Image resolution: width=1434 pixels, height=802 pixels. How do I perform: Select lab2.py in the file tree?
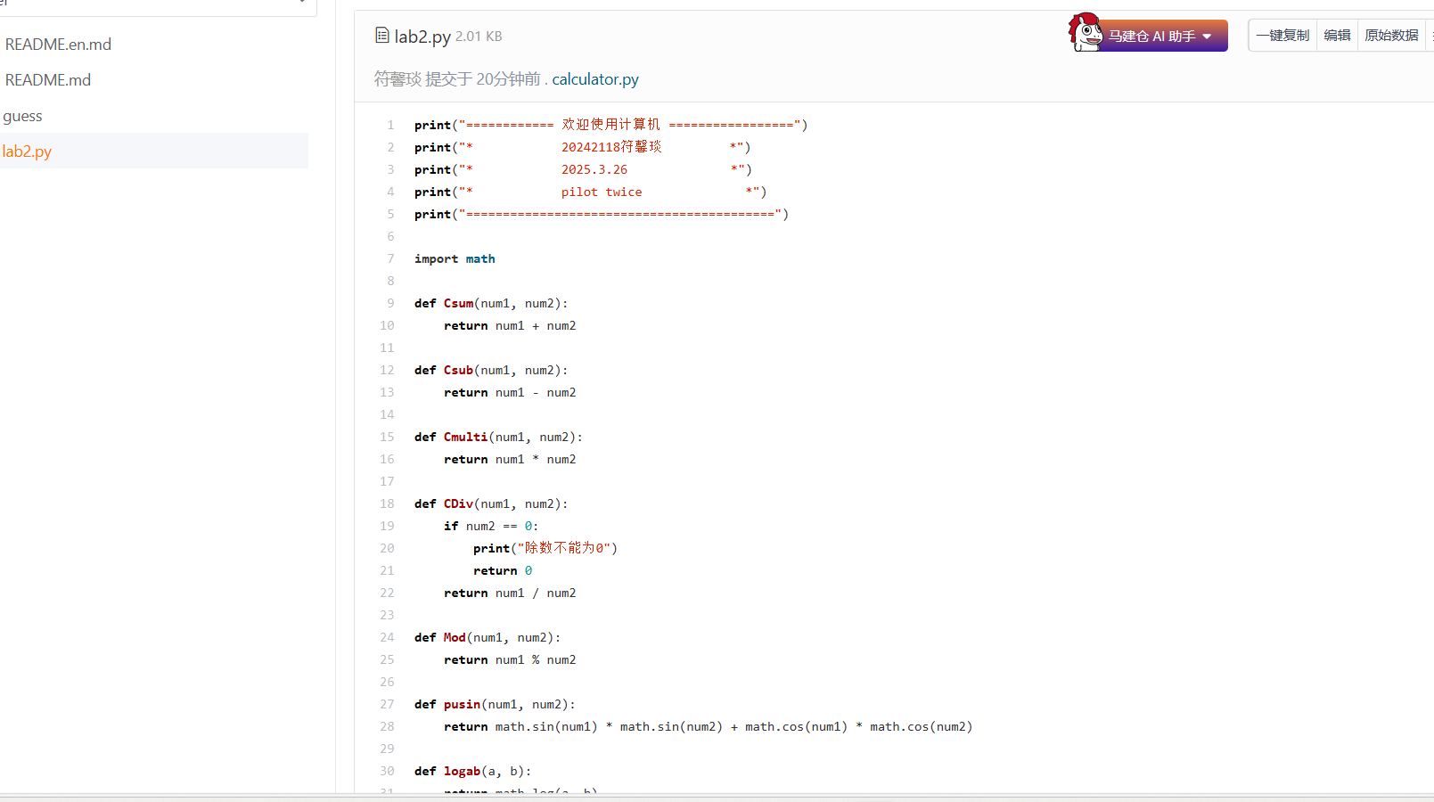(27, 151)
